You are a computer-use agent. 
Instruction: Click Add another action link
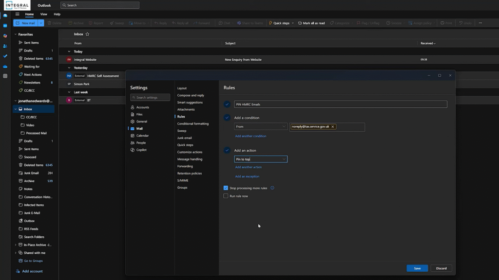(248, 167)
